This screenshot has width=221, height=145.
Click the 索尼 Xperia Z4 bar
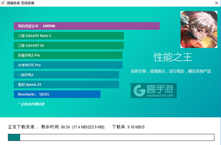(x=66, y=84)
